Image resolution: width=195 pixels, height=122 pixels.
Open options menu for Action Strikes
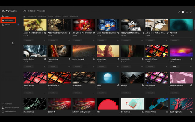(45, 66)
